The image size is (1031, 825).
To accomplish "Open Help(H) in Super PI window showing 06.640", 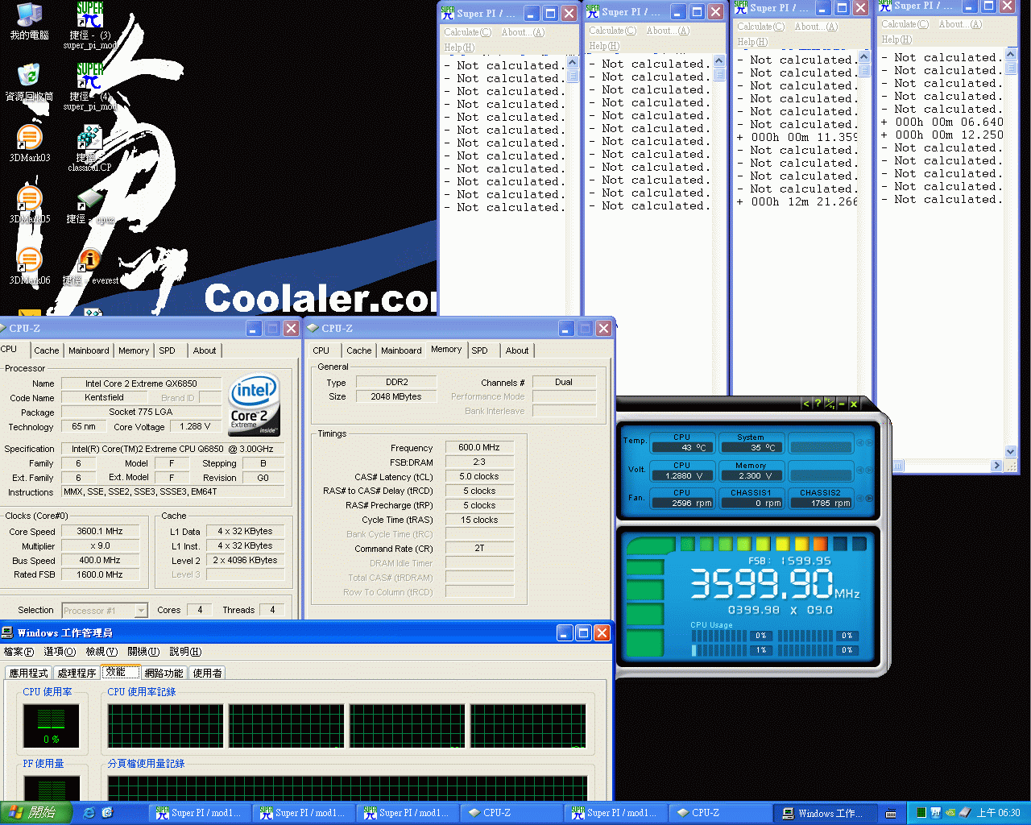I will (x=896, y=39).
